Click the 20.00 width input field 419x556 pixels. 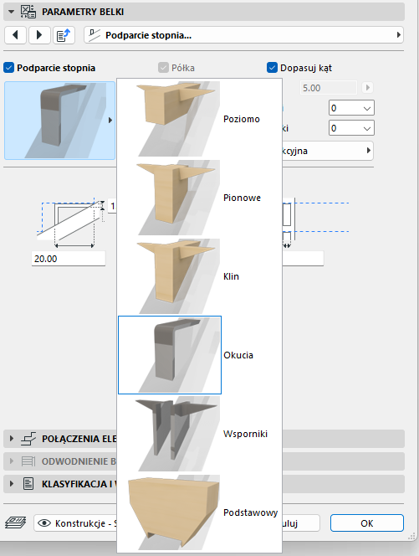(x=69, y=259)
